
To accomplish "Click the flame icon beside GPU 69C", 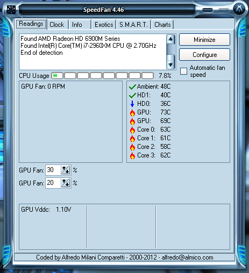I will click(132, 121).
